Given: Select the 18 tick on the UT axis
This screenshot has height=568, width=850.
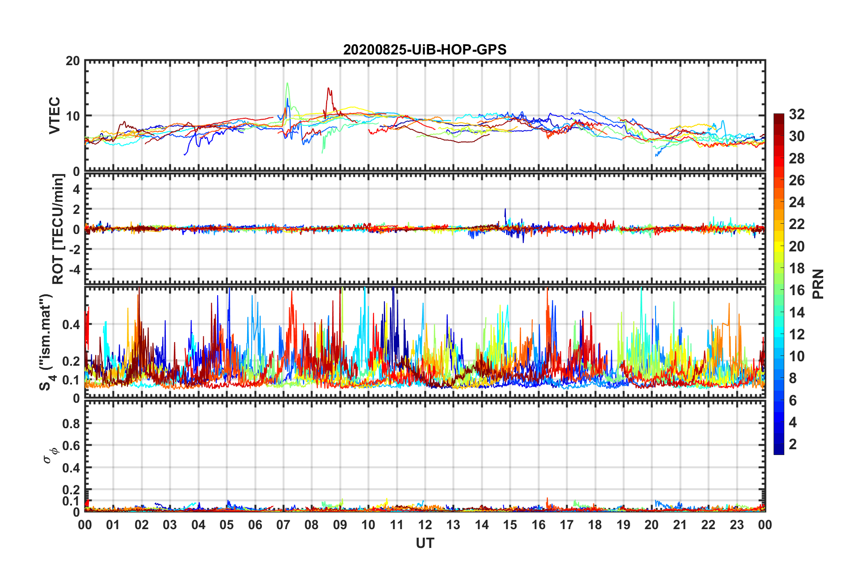Looking at the screenshot, I should click(595, 525).
